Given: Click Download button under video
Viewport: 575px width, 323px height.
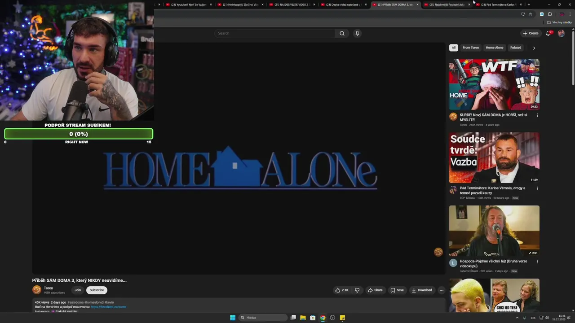Looking at the screenshot, I should [x=422, y=290].
